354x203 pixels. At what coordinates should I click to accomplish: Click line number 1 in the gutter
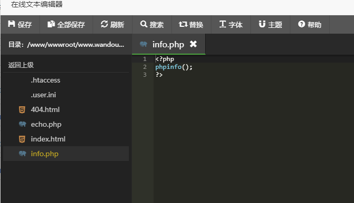click(x=145, y=59)
